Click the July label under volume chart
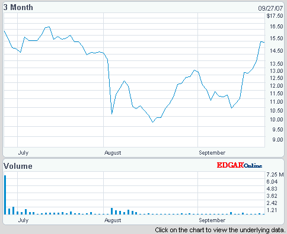 [x=23, y=220]
